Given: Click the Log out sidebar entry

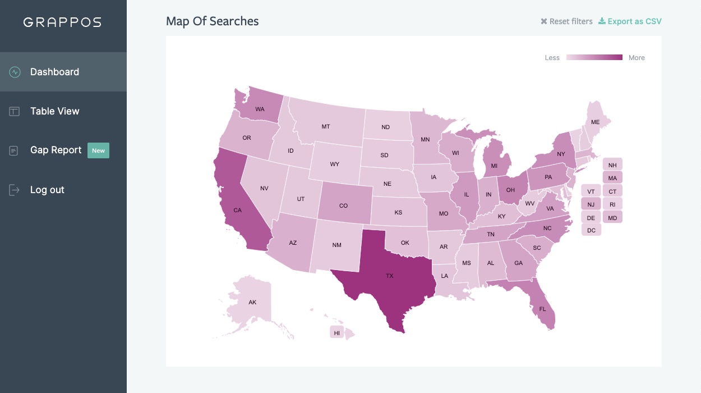Looking at the screenshot, I should [x=47, y=190].
